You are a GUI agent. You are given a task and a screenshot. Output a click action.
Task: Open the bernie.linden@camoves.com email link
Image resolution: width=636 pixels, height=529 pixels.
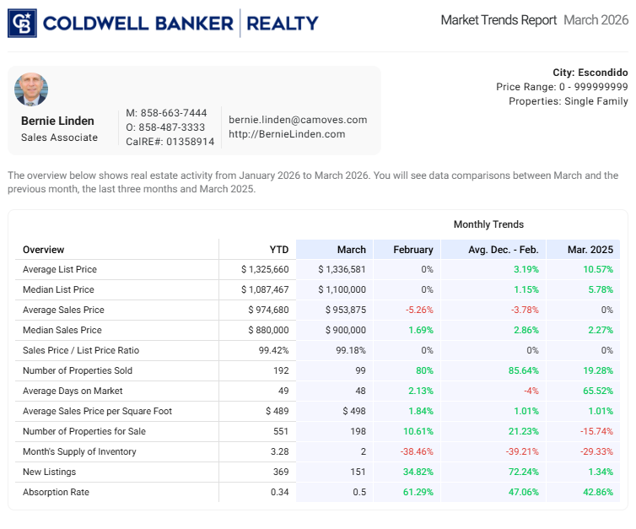pos(298,120)
